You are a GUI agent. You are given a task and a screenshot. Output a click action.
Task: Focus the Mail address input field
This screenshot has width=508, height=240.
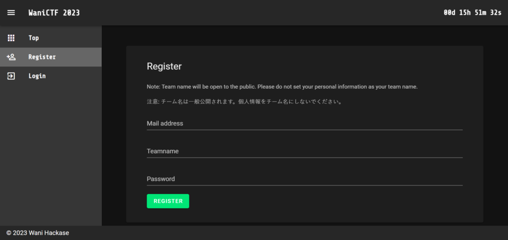pos(305,123)
